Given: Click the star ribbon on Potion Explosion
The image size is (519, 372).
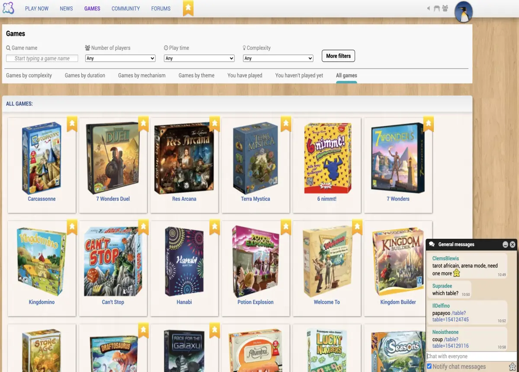Looking at the screenshot, I should 286,228.
